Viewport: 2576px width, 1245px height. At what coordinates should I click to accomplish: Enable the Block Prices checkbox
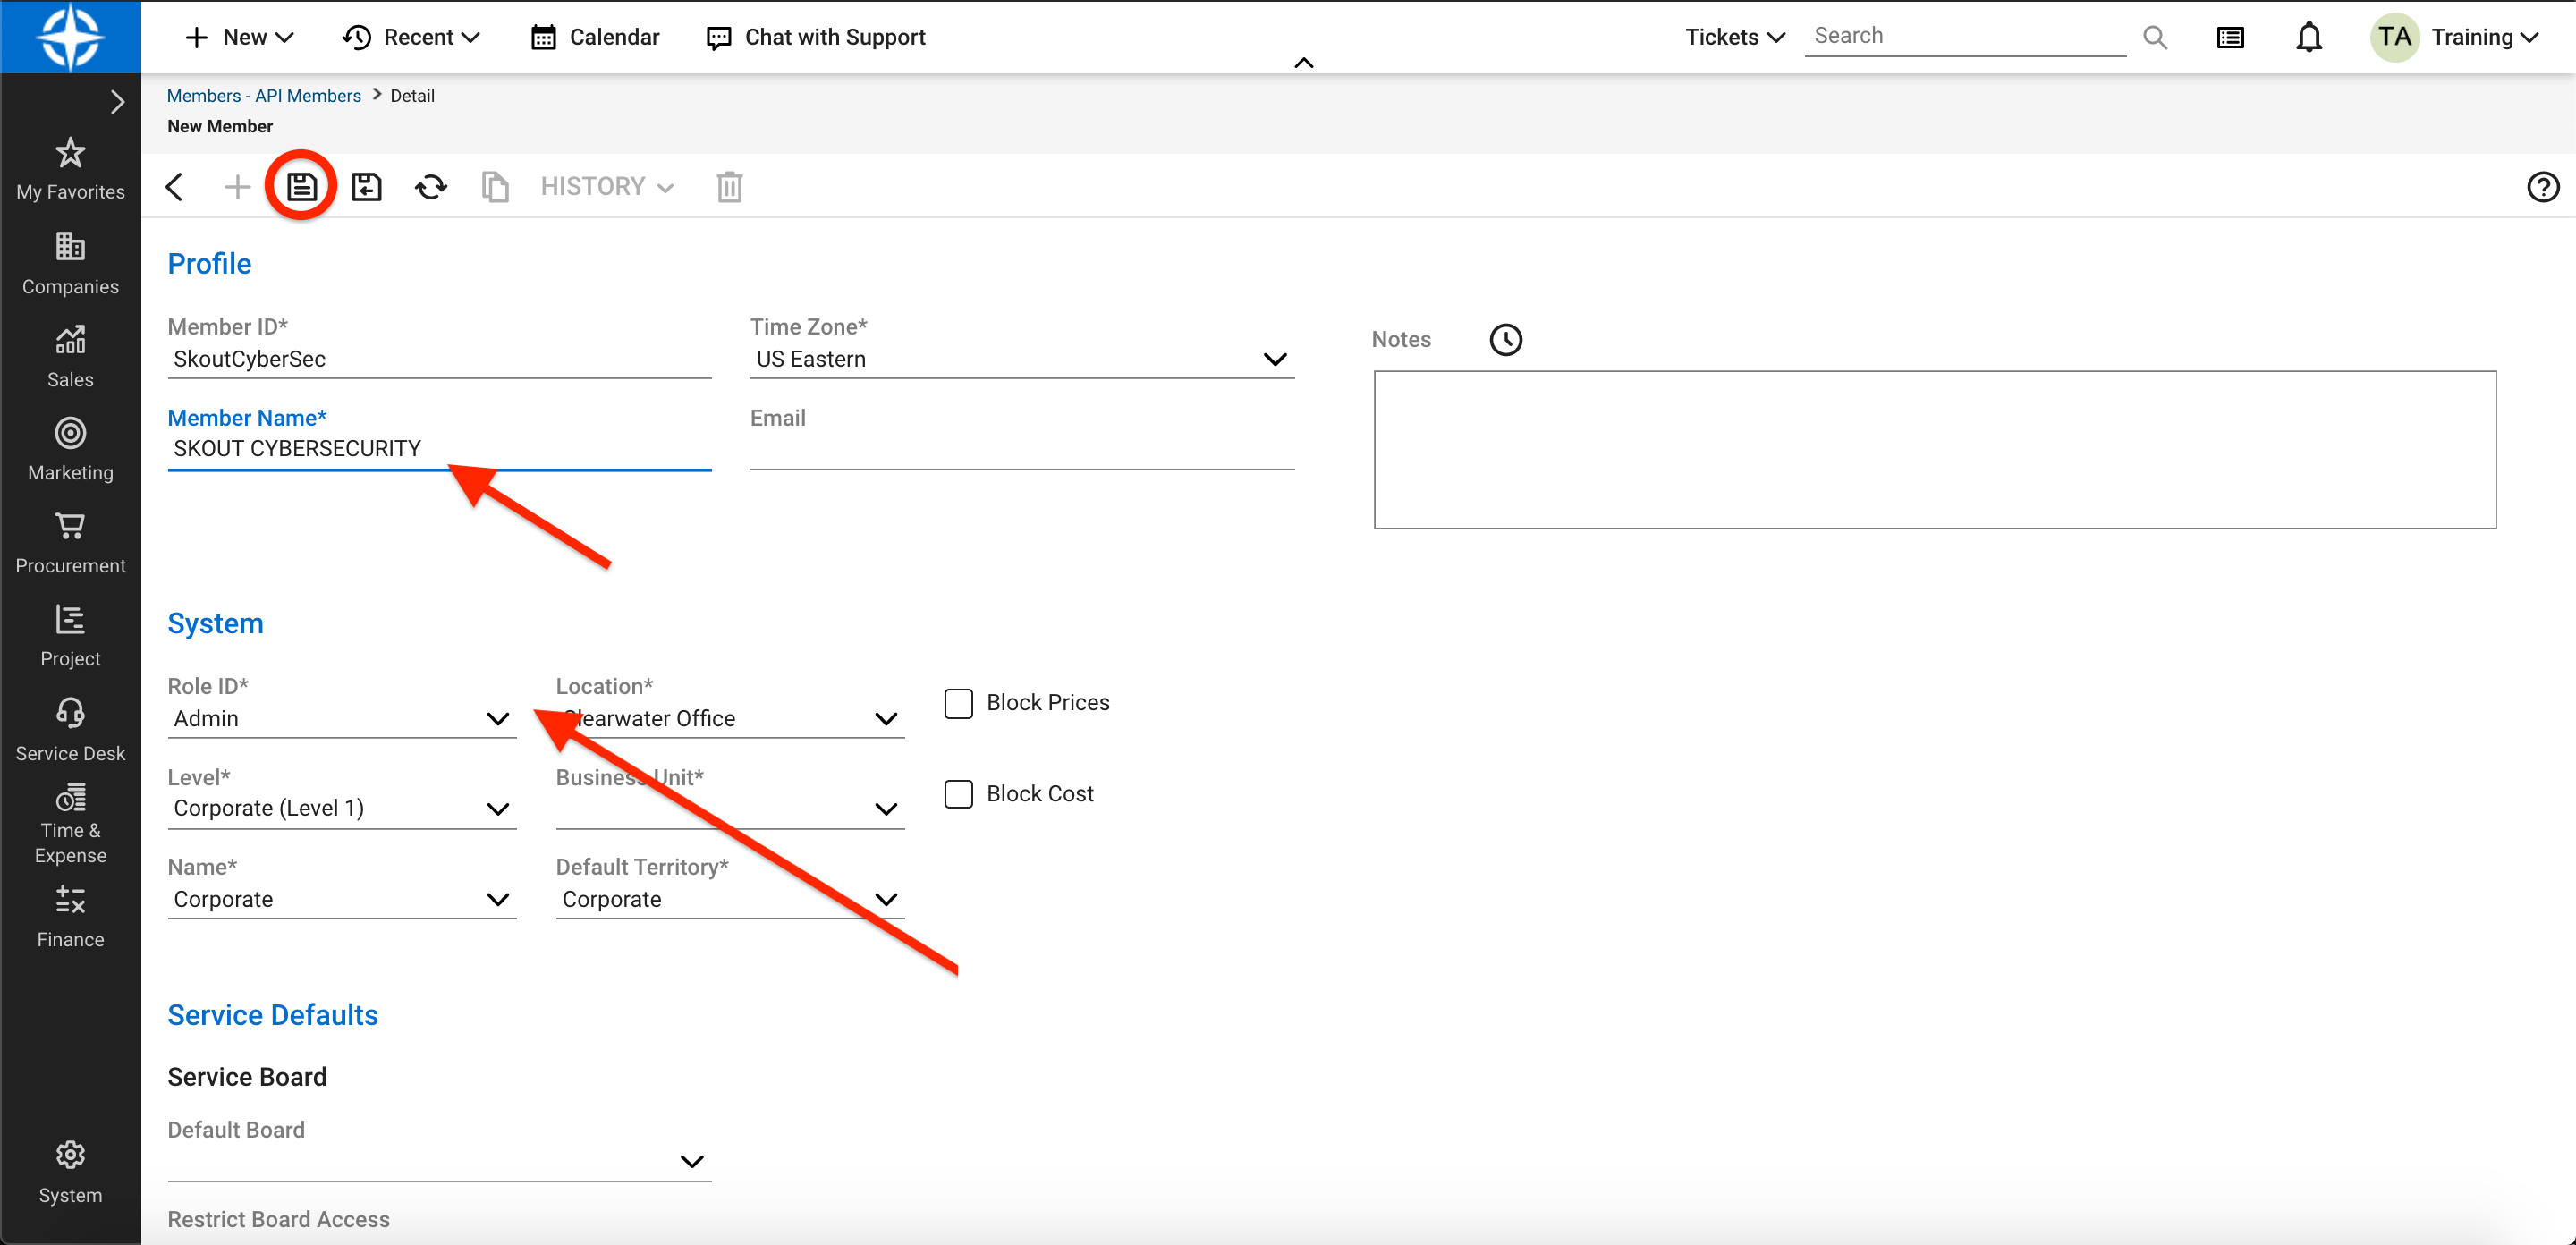click(x=958, y=703)
